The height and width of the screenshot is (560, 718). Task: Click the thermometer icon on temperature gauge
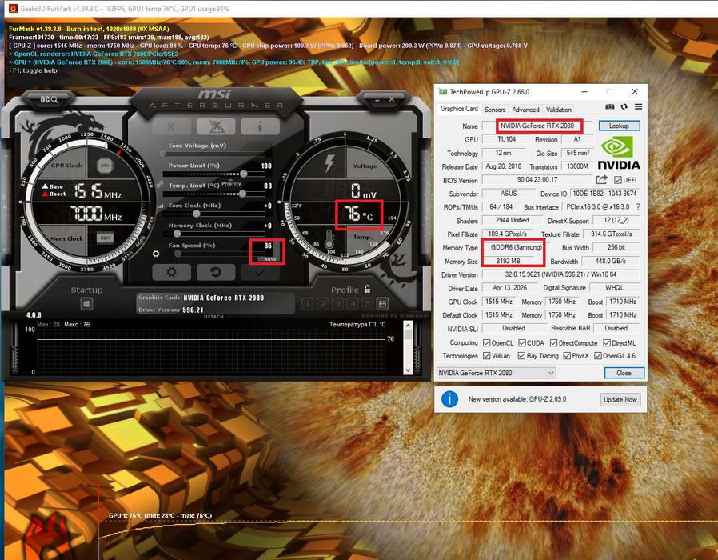tap(329, 239)
